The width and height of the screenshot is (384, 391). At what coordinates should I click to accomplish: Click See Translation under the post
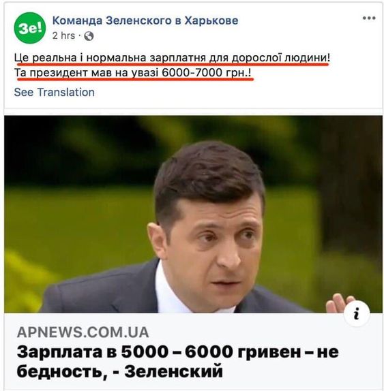click(x=54, y=92)
